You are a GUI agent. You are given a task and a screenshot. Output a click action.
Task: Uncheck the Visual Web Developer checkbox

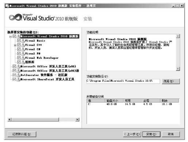[19, 58]
